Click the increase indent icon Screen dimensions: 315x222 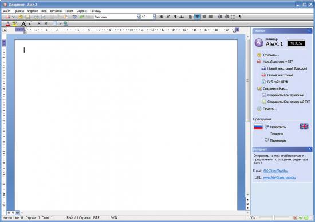[x=227, y=17]
